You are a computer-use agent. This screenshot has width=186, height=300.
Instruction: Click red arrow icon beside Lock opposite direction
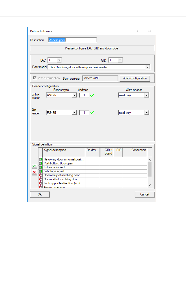(x=40, y=183)
